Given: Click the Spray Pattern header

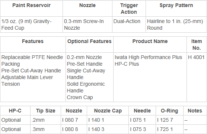Looking at the screenshot, I should click(176, 6).
